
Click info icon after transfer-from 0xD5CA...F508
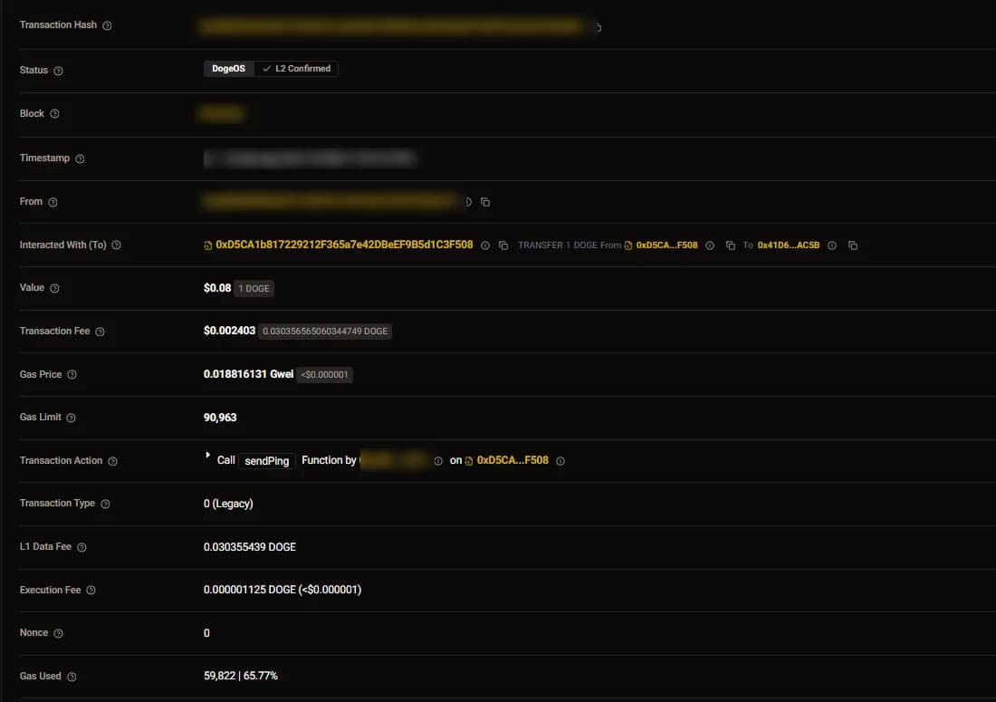point(710,245)
